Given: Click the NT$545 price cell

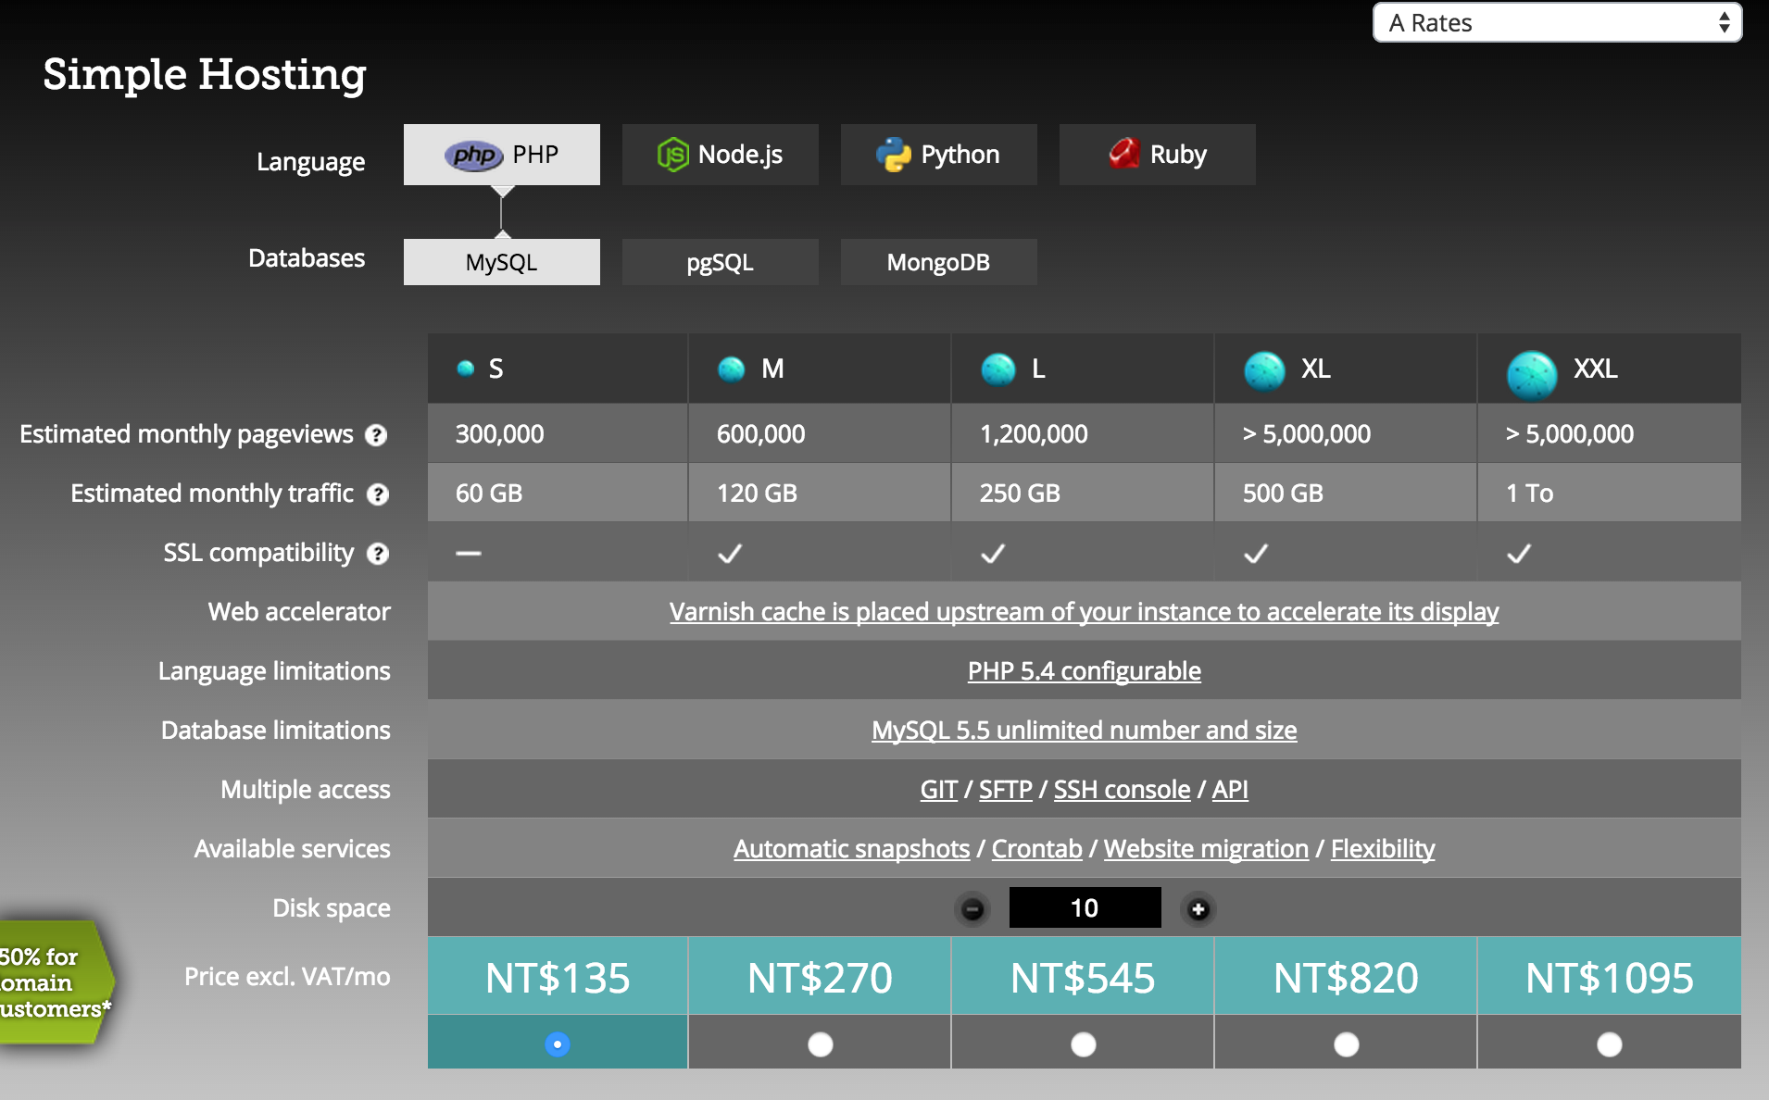Looking at the screenshot, I should (x=1084, y=977).
